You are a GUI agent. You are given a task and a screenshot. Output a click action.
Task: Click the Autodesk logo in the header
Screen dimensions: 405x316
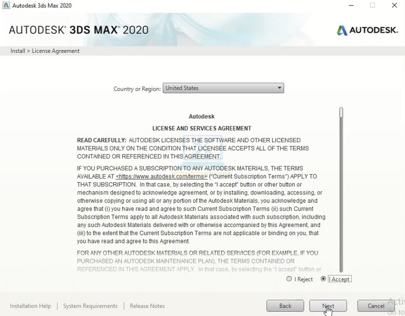[367, 30]
